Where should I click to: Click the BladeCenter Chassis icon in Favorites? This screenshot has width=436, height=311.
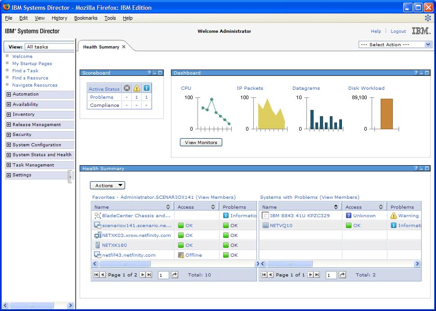98,215
